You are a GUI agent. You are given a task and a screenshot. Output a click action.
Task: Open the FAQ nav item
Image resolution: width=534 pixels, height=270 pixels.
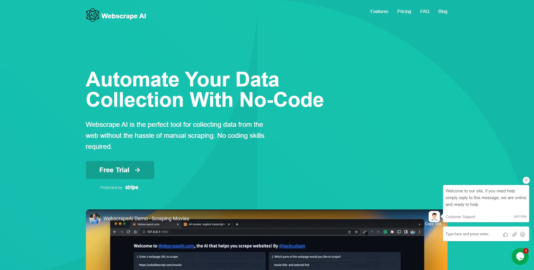425,11
